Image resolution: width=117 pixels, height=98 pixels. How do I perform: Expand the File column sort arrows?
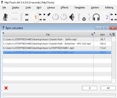pos(3,33)
